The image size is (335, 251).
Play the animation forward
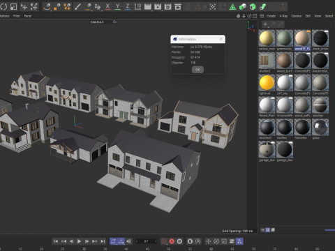point(79,241)
